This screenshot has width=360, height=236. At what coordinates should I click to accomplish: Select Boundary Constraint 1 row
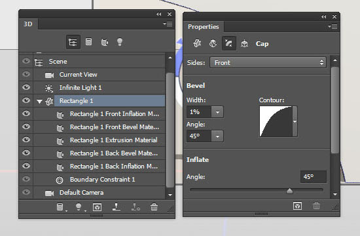coord(99,180)
